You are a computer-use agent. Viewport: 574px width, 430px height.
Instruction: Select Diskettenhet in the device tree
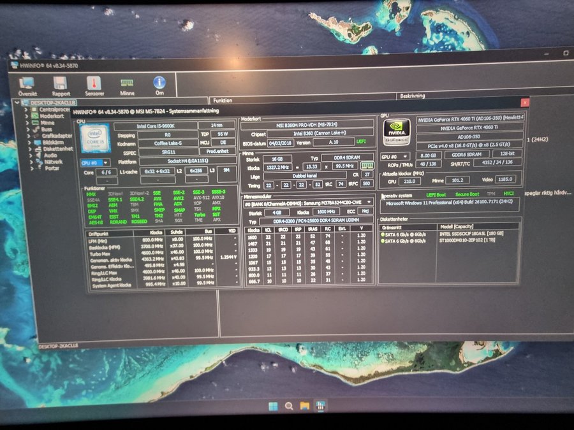coord(57,148)
